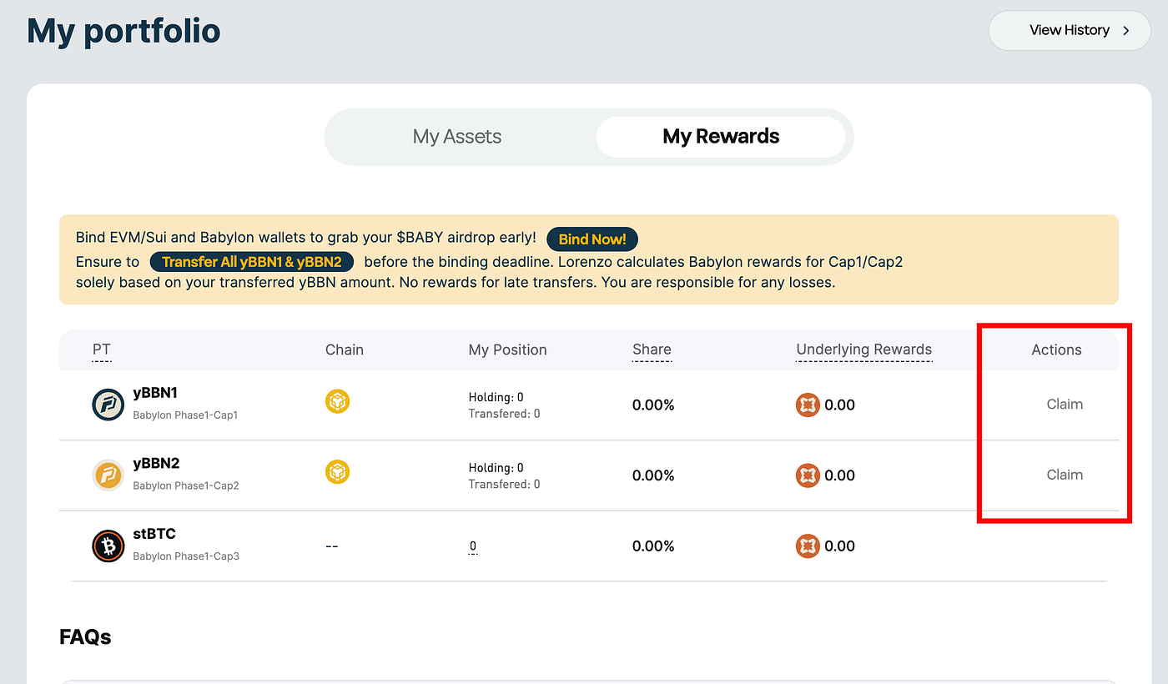Click the stBTC bitcoin token icon
Screen dimensions: 1168x684
click(108, 546)
